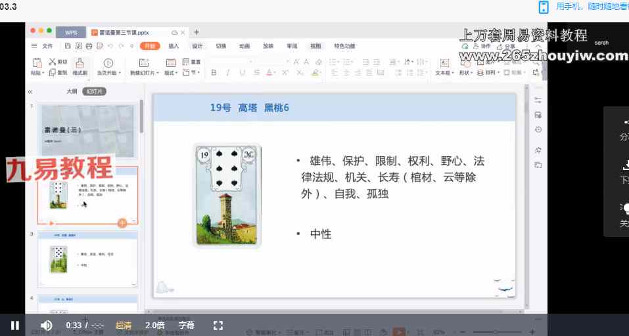Mute the video volume speaker icon
The width and height of the screenshot is (629, 336).
(46, 325)
